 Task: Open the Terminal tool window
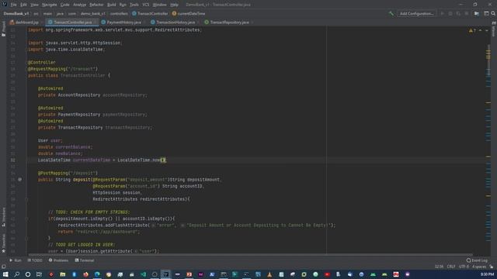click(85, 260)
